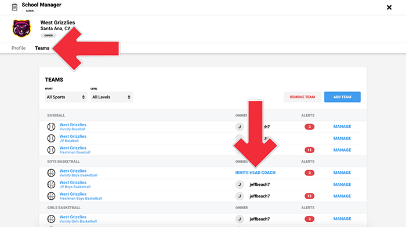Click the Varsity Baseball owner J avatar
This screenshot has width=406, height=227.
tap(240, 127)
